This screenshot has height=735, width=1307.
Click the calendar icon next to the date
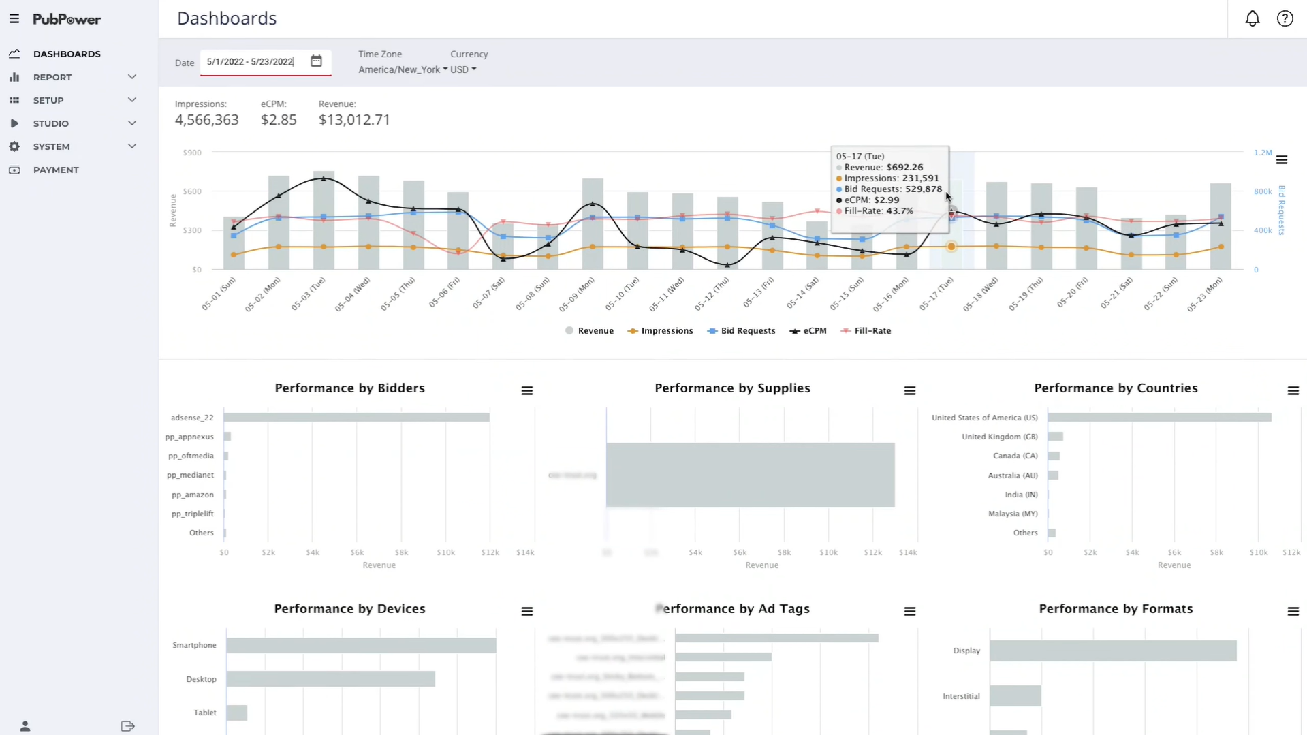click(x=316, y=61)
